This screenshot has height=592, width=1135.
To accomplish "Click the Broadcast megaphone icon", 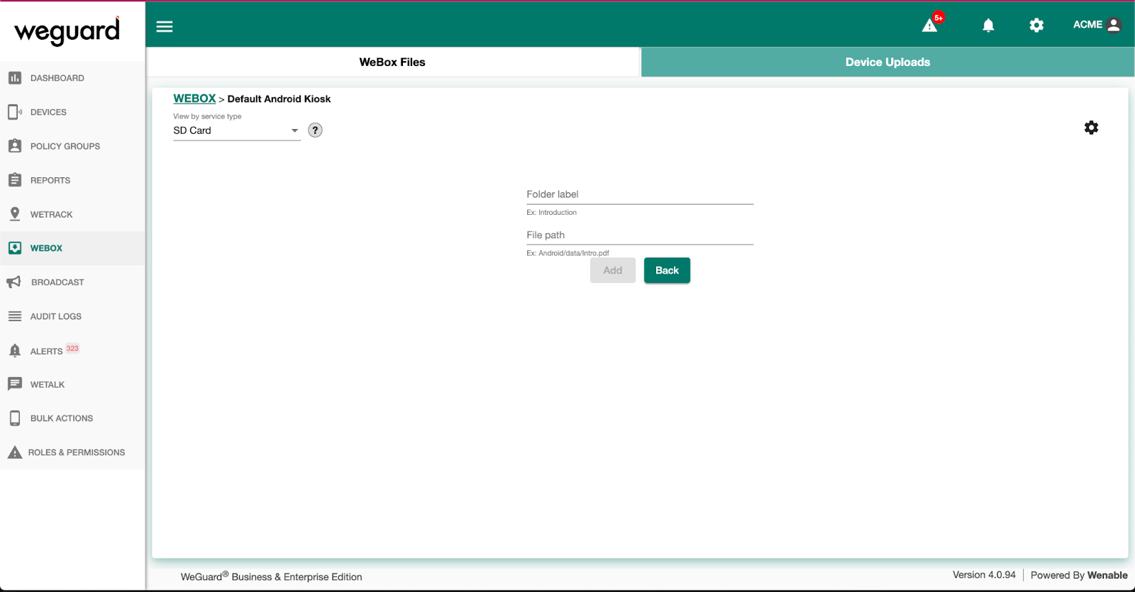I will (14, 282).
